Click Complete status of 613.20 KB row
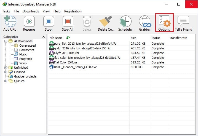The height and width of the screenshot is (136, 198). (x=158, y=62)
